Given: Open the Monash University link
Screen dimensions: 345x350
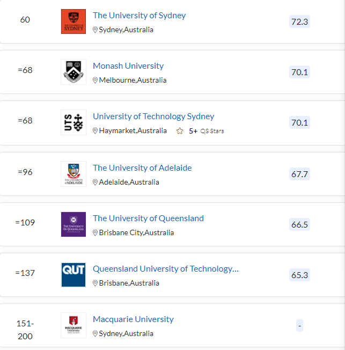Looking at the screenshot, I should coord(128,66).
